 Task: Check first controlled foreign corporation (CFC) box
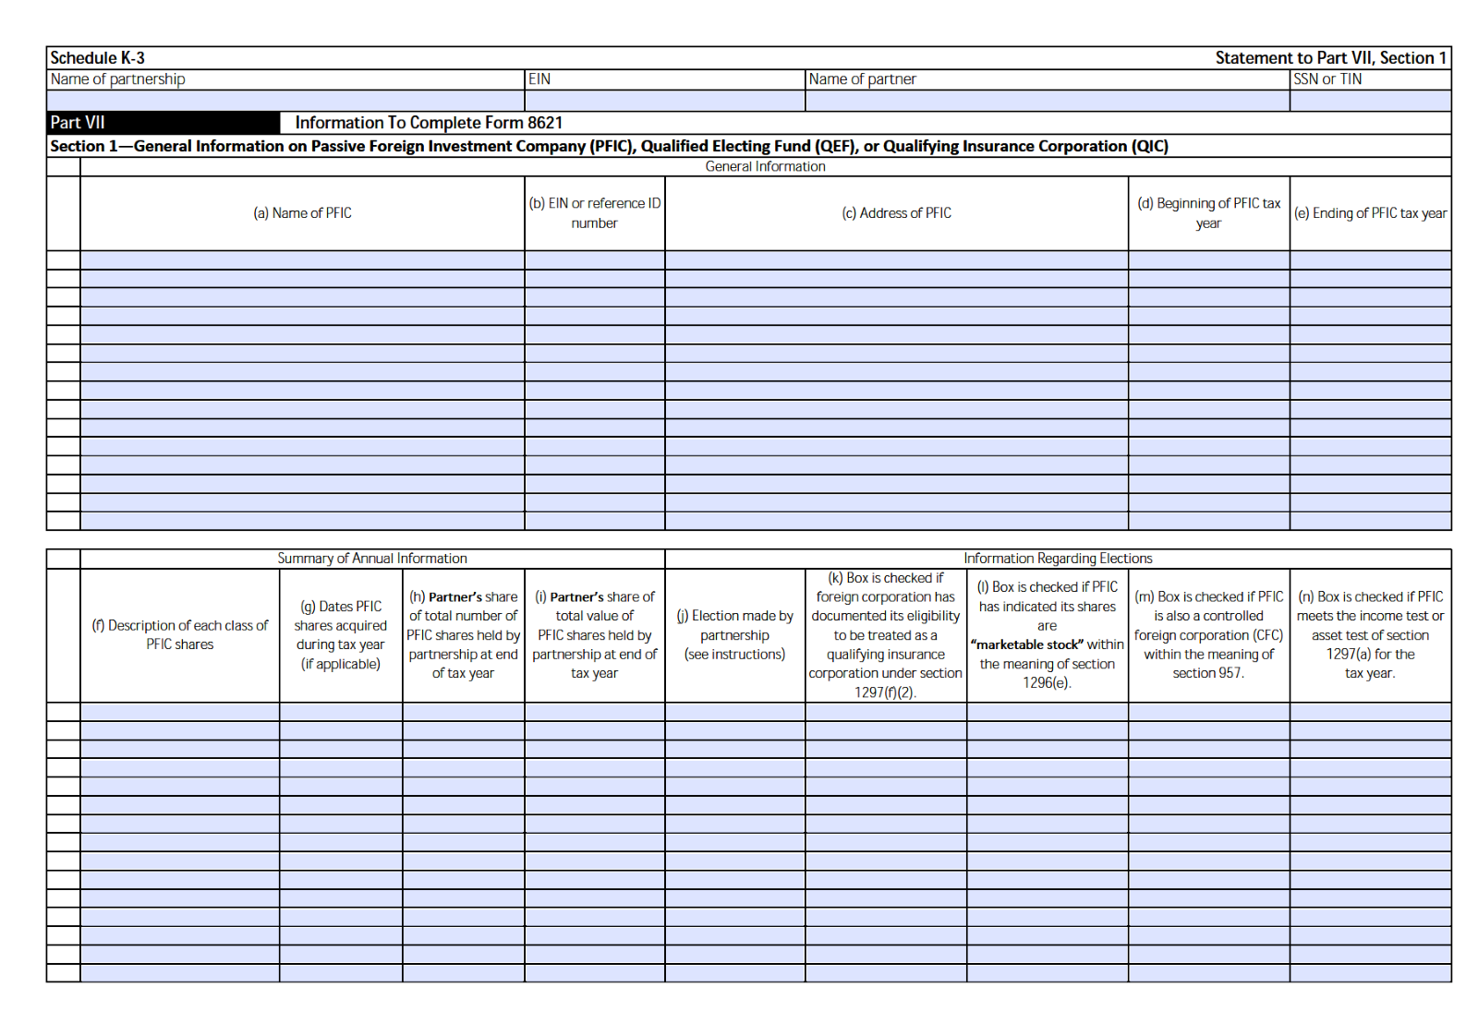click(1208, 712)
